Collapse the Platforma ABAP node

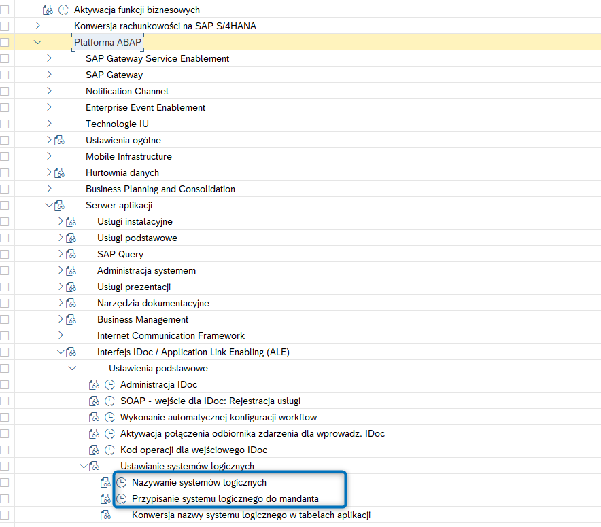click(x=37, y=42)
